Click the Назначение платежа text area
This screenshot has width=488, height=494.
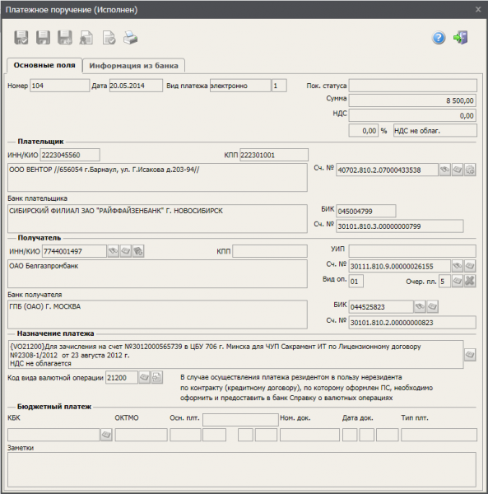[235, 354]
